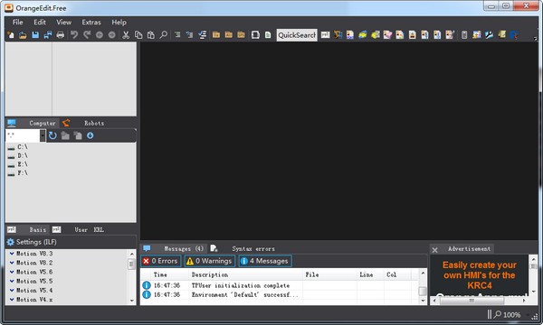This screenshot has width=543, height=325.
Task: Click the white document icon before QuickSearch
Action: pyautogui.click(x=268, y=35)
